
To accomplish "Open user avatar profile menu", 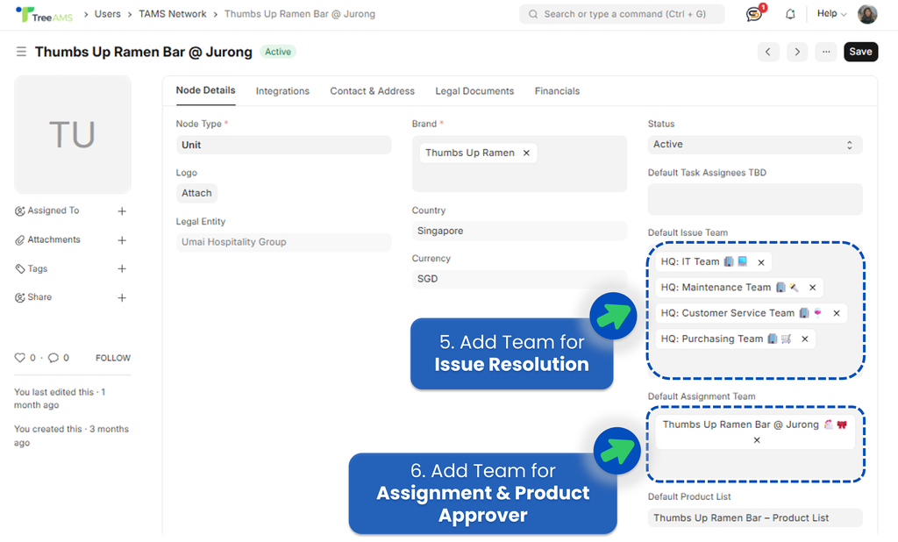I will (x=867, y=14).
